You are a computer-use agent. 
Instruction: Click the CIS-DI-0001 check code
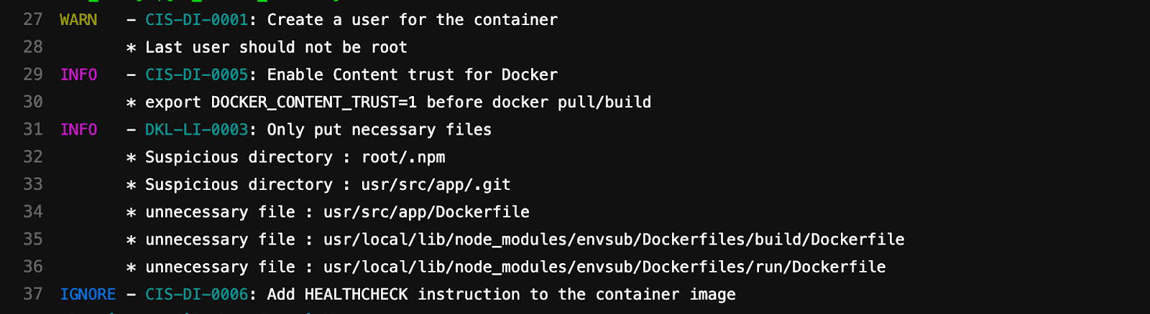point(196,19)
